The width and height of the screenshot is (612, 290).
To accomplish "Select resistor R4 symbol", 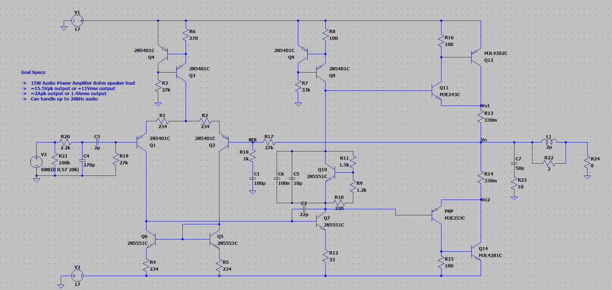I will tap(146, 266).
